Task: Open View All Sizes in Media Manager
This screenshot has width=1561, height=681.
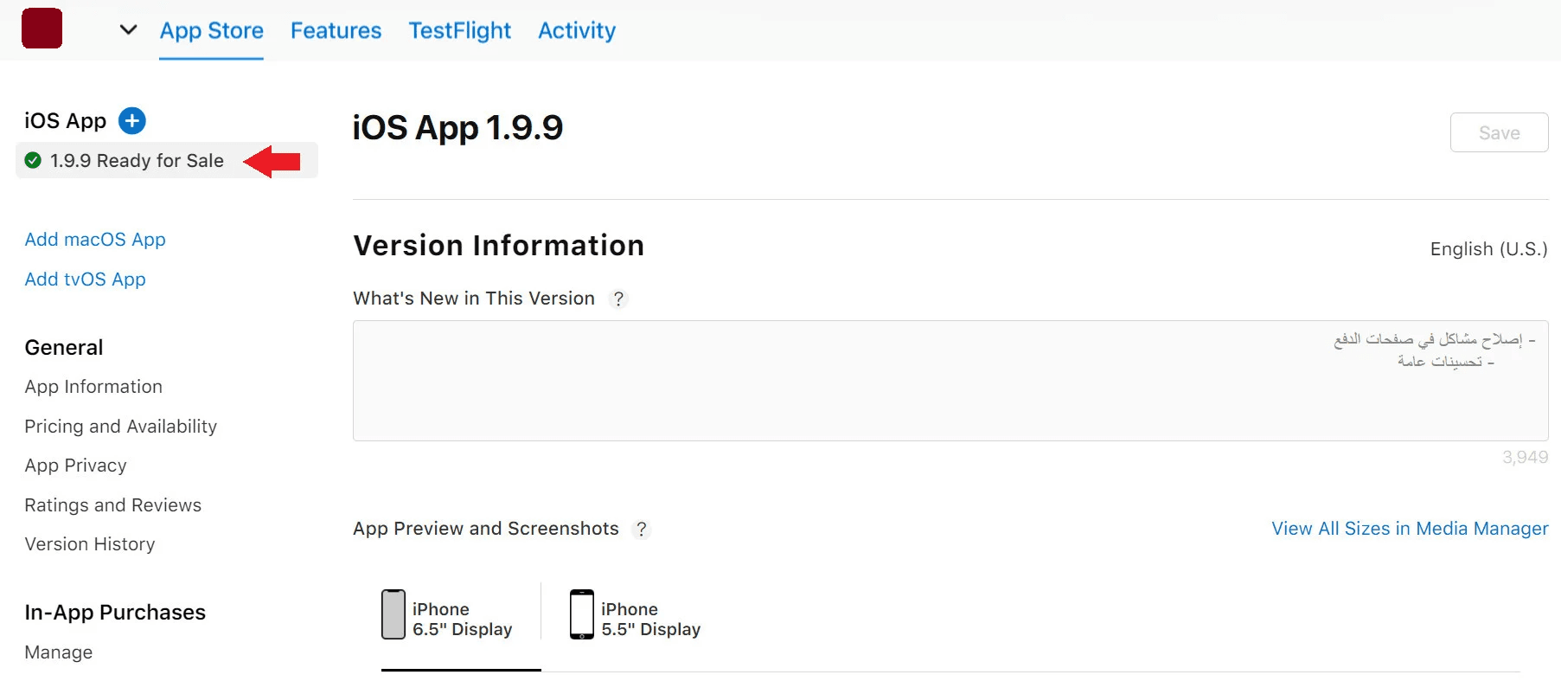Action: point(1410,529)
